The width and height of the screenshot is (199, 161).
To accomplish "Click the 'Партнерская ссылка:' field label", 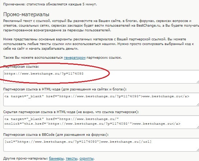I will pos(21,67).
